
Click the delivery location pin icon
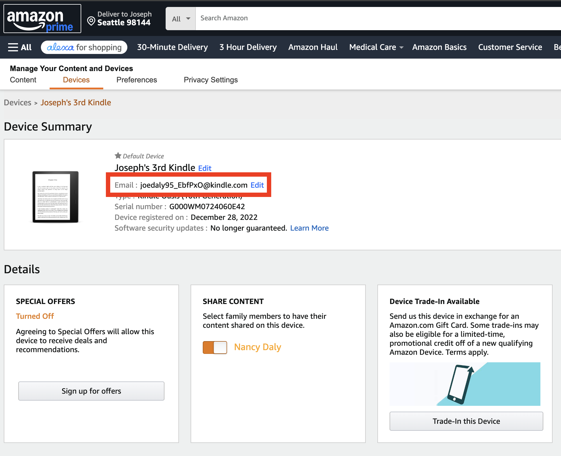point(91,21)
